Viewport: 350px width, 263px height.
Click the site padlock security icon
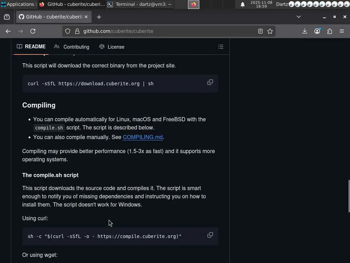tap(77, 31)
